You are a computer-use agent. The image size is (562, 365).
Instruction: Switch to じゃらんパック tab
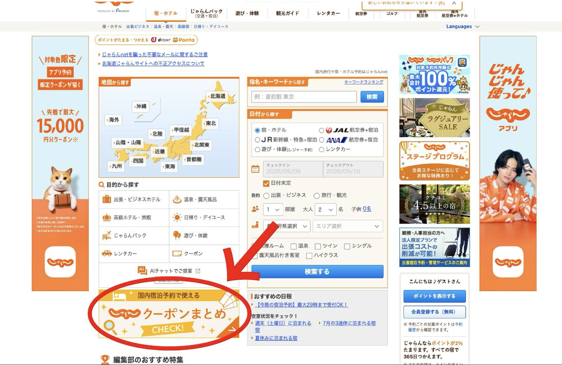206,13
